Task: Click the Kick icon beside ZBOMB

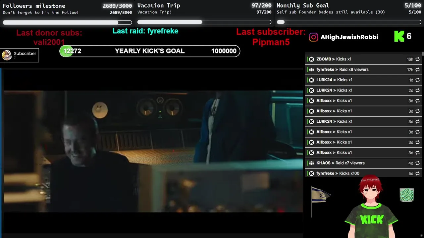Action: pos(311,59)
